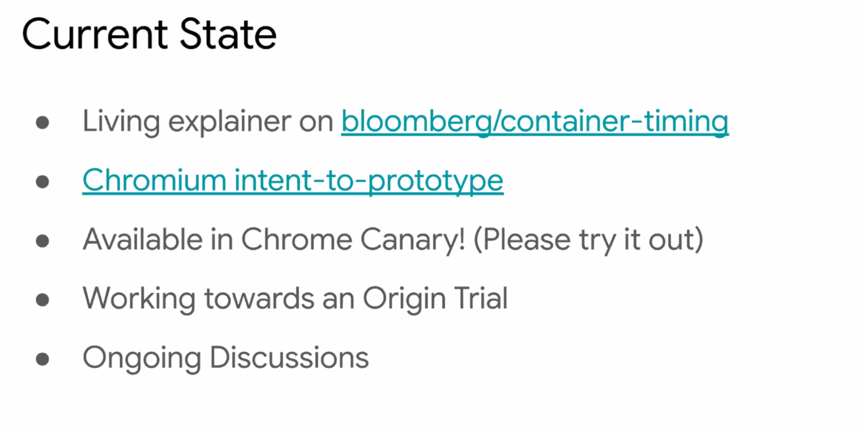Screen dimensions: 862x432
Task: Click the word "Ongoing"
Action: point(142,358)
